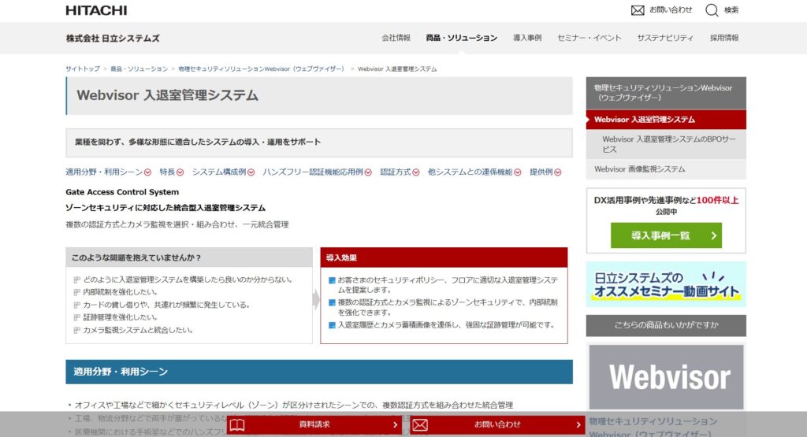Open オススメセミナー動画サイト banner
This screenshot has width=807, height=437.
click(666, 284)
